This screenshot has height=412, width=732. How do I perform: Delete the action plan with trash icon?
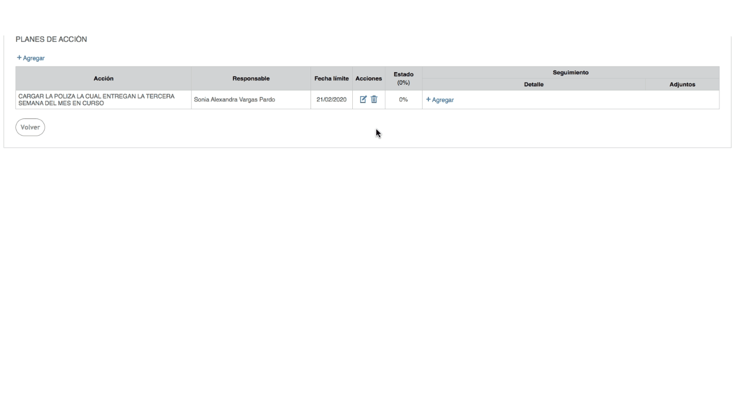pos(374,100)
